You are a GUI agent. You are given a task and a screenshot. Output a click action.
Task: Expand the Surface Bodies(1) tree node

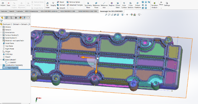coord(1,35)
